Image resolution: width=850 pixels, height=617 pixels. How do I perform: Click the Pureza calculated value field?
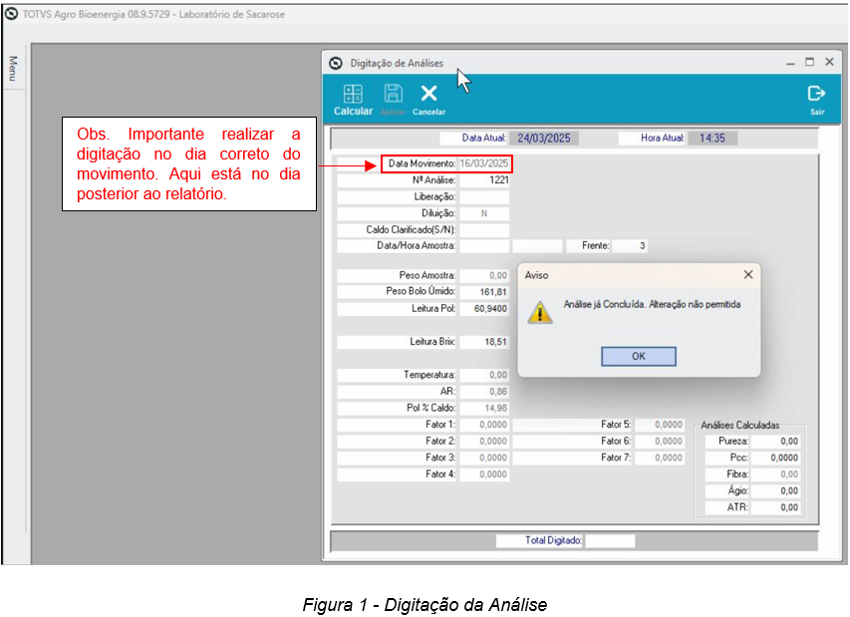[775, 441]
